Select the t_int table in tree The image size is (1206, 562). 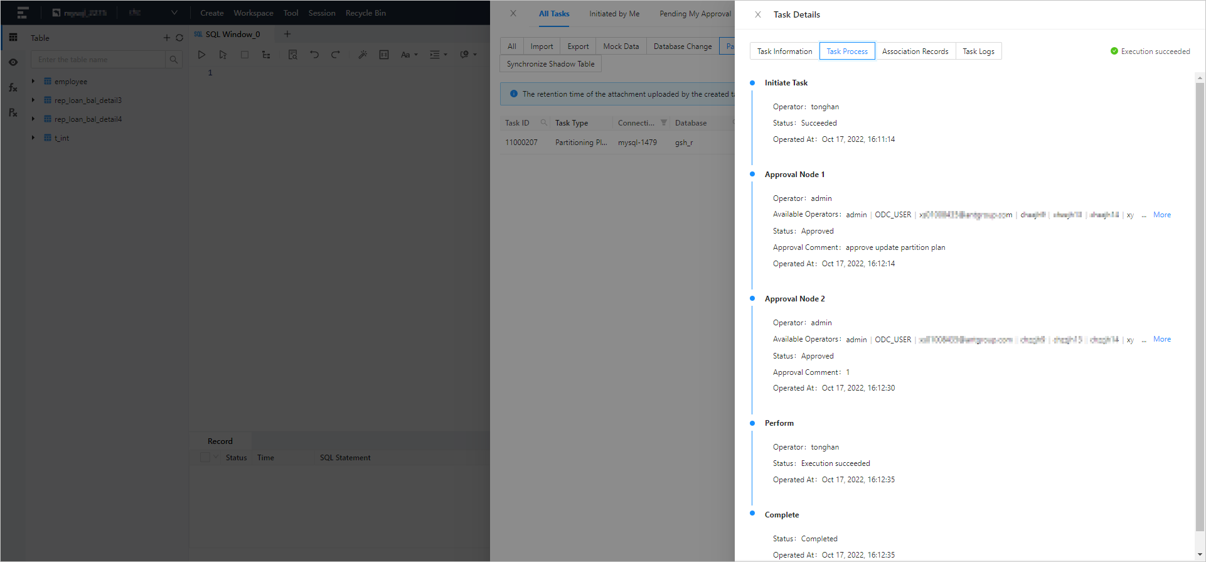click(x=61, y=138)
